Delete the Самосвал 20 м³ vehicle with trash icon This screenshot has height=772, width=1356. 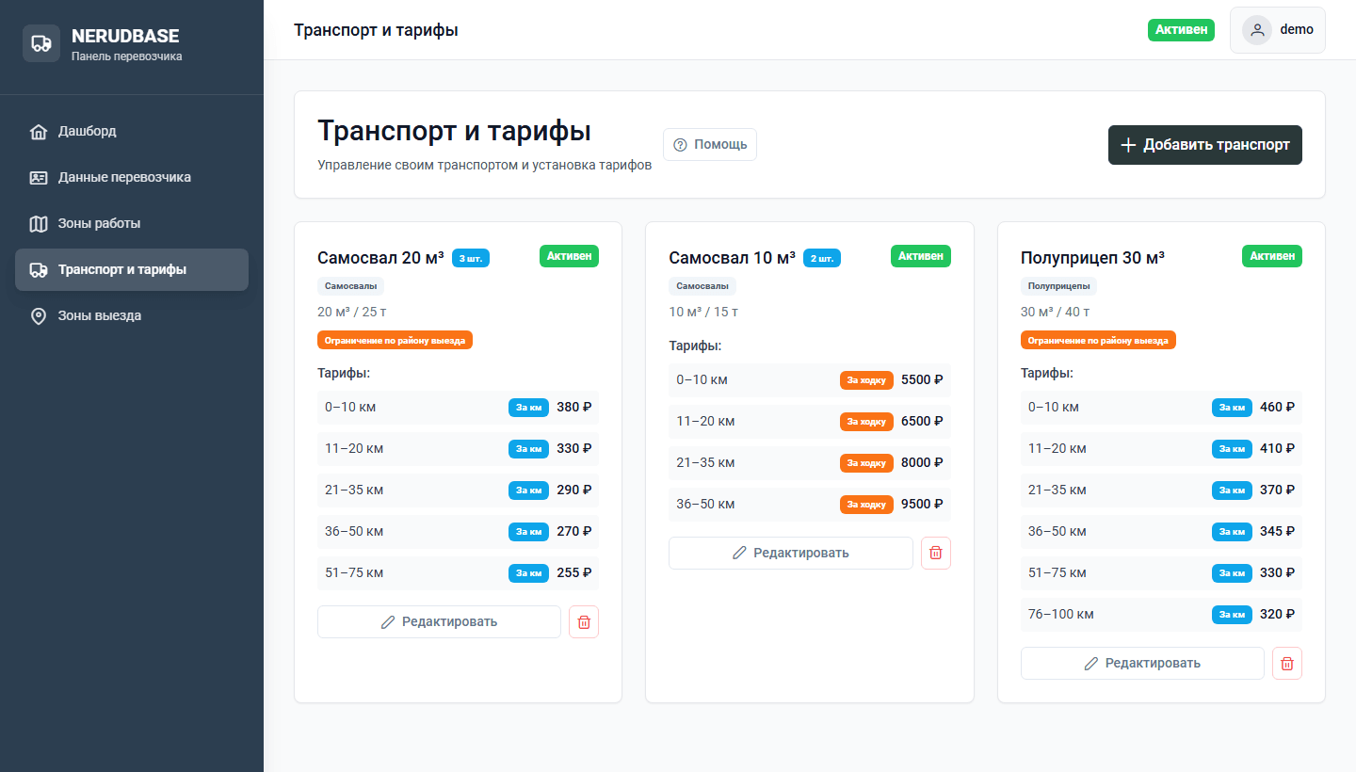click(x=584, y=622)
